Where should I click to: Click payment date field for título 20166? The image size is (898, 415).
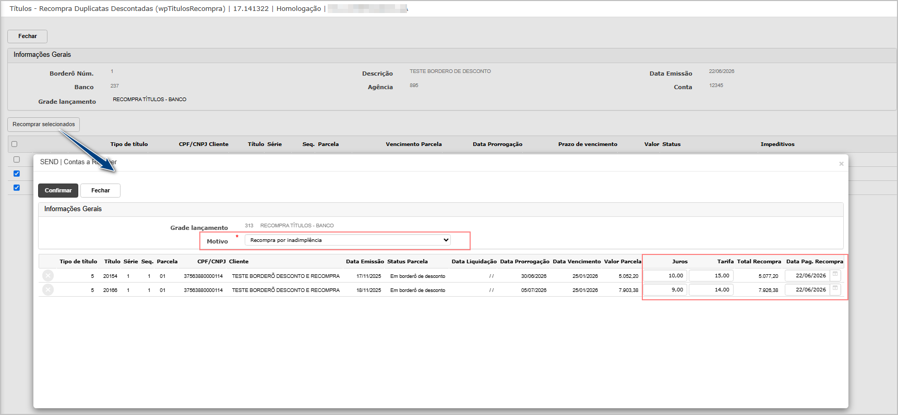coord(808,290)
